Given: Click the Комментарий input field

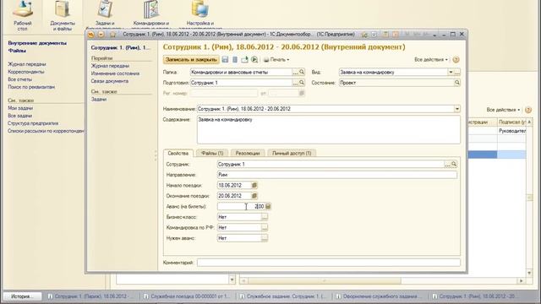Looking at the screenshot, I should pyautogui.click(x=329, y=263).
